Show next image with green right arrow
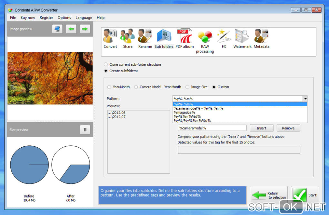 (85, 29)
